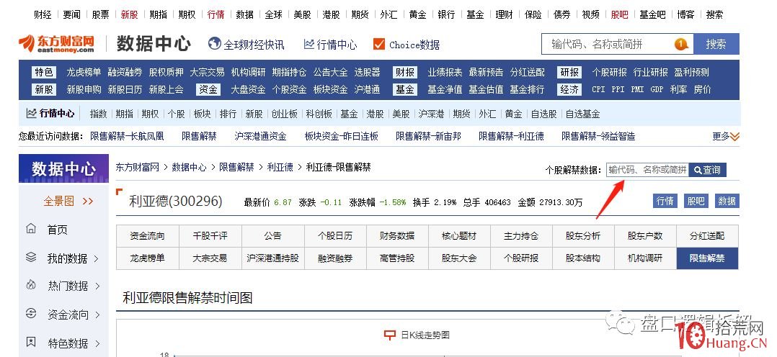Open the 沪深港通持股 tab
Viewport: 777px width, 357px height.
(x=273, y=258)
